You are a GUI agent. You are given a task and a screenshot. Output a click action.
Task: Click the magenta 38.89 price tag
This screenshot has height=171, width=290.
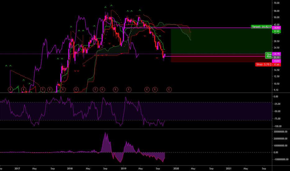click(277, 28)
